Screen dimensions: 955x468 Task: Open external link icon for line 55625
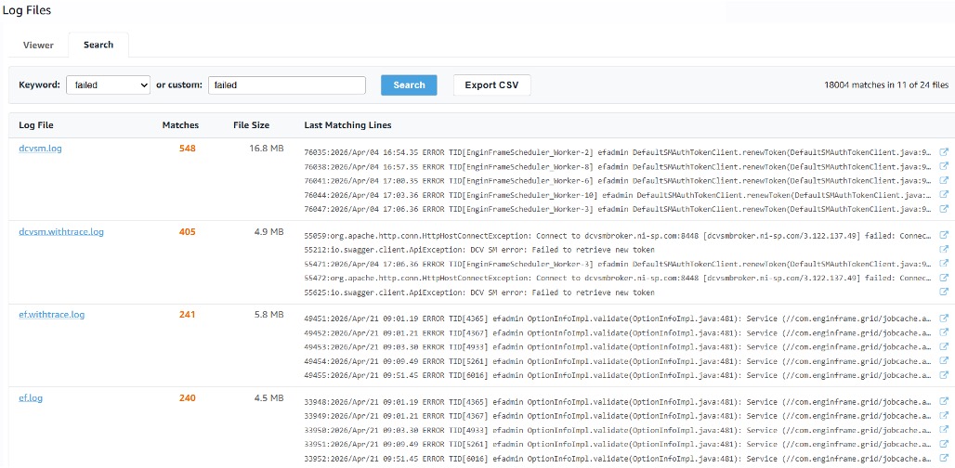[x=945, y=292]
